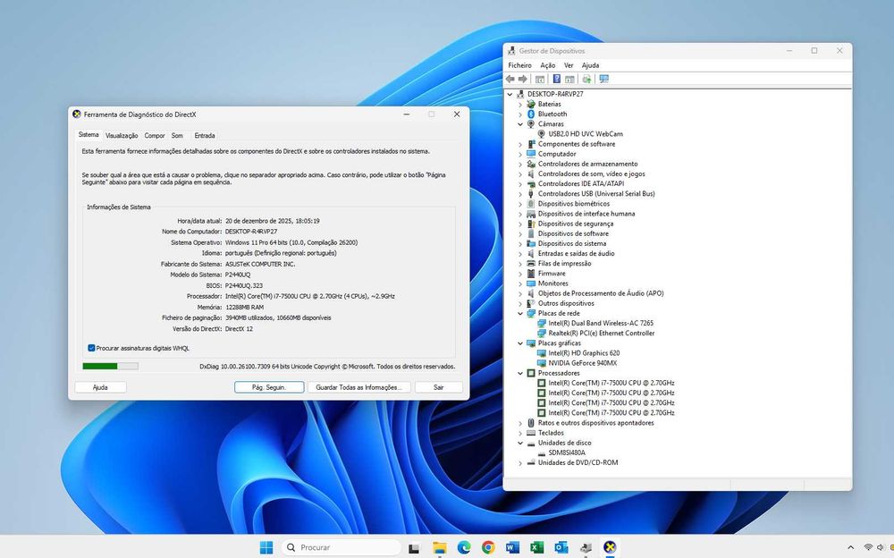Open the Entrada tab
The width and height of the screenshot is (894, 558).
coord(205,136)
